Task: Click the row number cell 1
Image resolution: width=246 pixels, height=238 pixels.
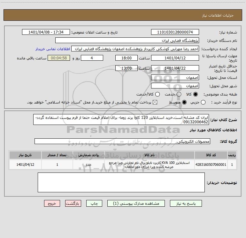Action: (x=232, y=165)
